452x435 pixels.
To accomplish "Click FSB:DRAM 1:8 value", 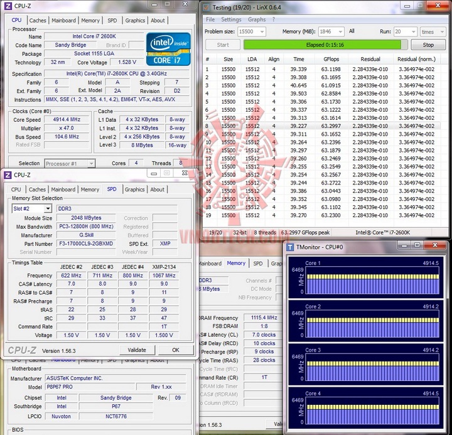I will click(x=264, y=326).
